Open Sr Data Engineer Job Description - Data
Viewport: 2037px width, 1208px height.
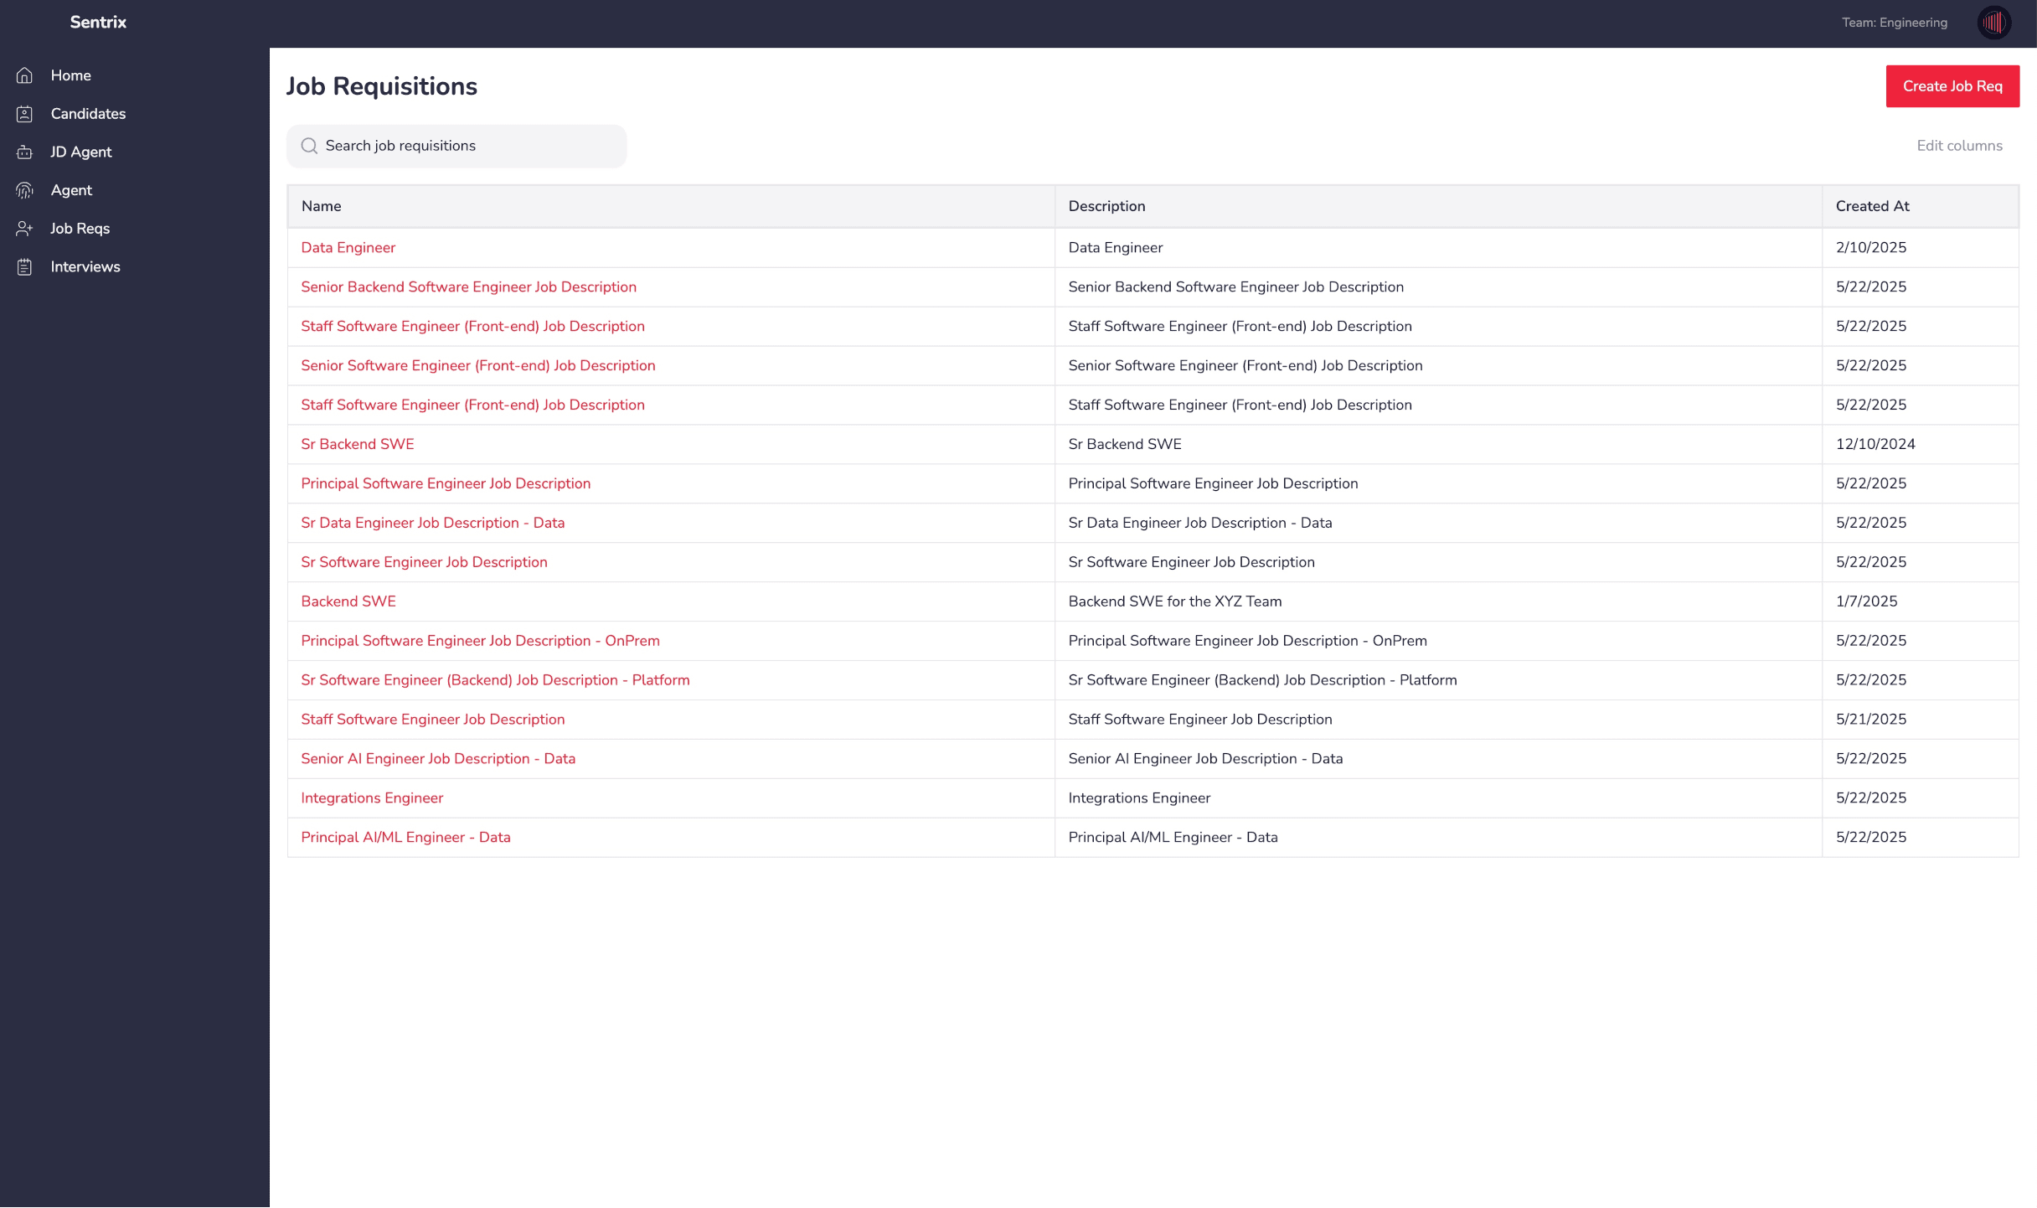(432, 524)
